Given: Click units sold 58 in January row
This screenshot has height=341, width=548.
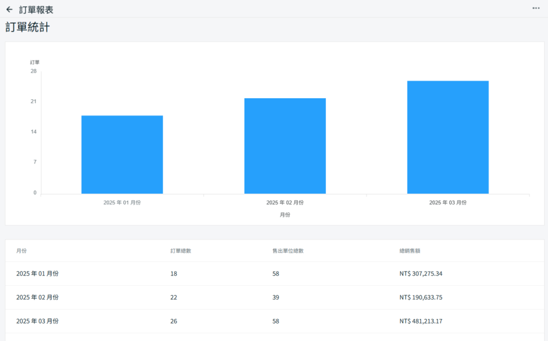Looking at the screenshot, I should pyautogui.click(x=276, y=274).
